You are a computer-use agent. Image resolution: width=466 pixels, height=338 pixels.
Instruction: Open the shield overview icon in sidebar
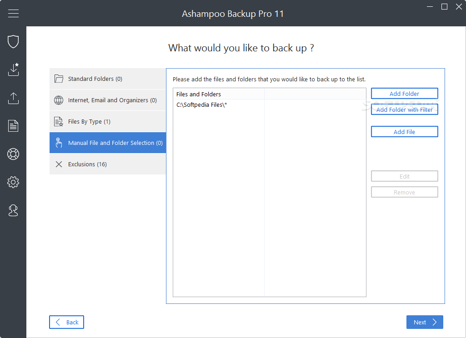tap(13, 41)
